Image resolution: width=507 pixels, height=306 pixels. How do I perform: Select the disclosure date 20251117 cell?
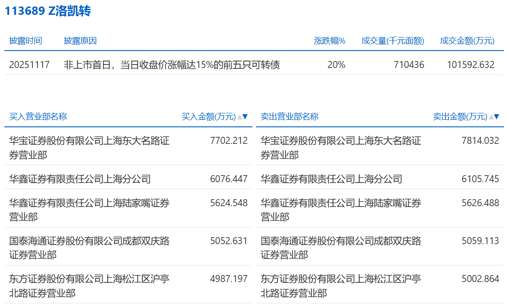(x=29, y=65)
